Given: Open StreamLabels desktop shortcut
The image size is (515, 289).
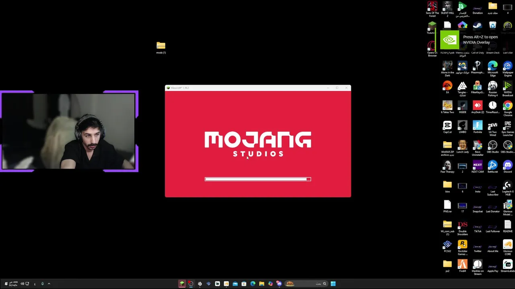Looking at the screenshot, I should pos(508,266).
